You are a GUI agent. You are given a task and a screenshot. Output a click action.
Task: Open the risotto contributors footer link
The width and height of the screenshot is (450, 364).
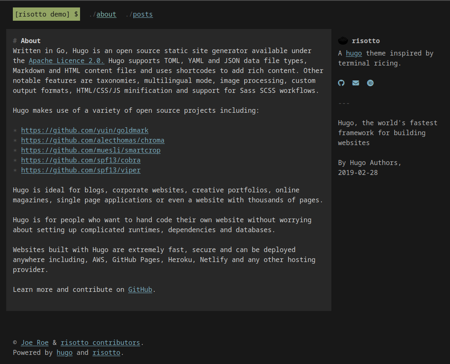point(100,342)
